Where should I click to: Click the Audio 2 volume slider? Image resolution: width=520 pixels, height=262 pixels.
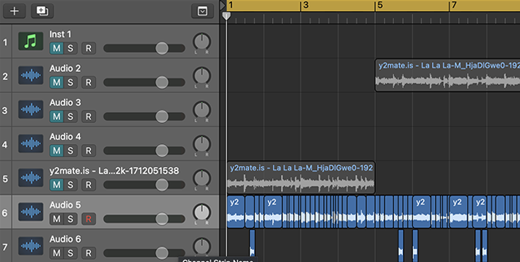[144, 82]
